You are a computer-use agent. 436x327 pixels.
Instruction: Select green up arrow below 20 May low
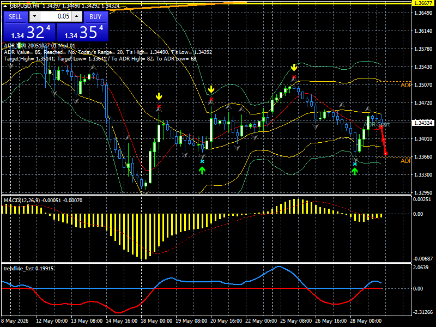tap(202, 170)
